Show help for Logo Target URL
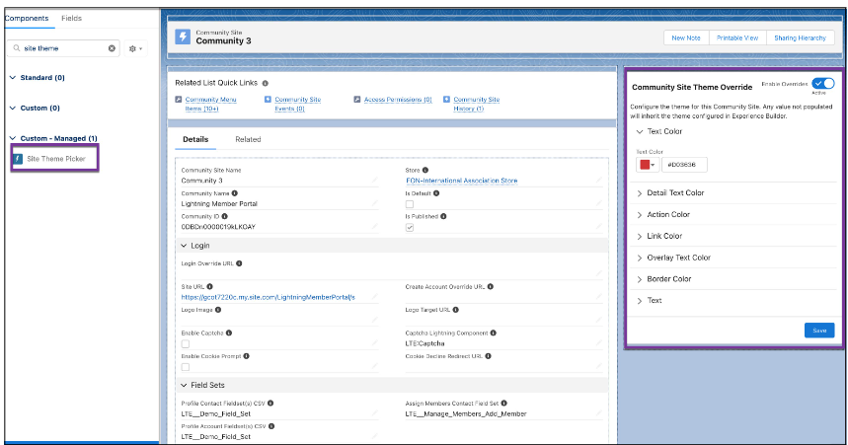 (x=455, y=310)
